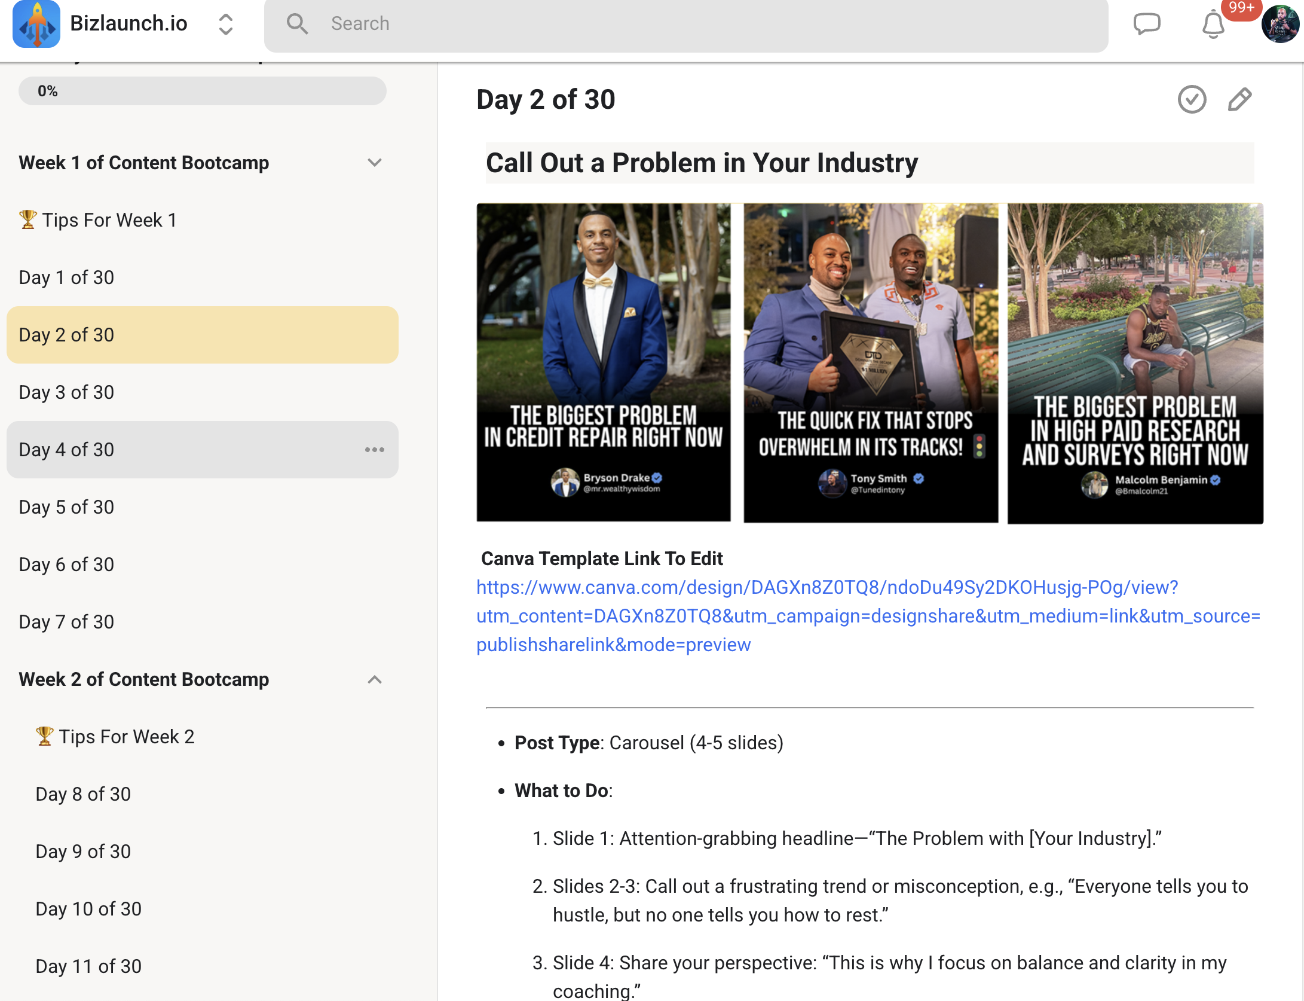Mark Day 2 lesson as complete
Image resolution: width=1304 pixels, height=1001 pixels.
1192,99
